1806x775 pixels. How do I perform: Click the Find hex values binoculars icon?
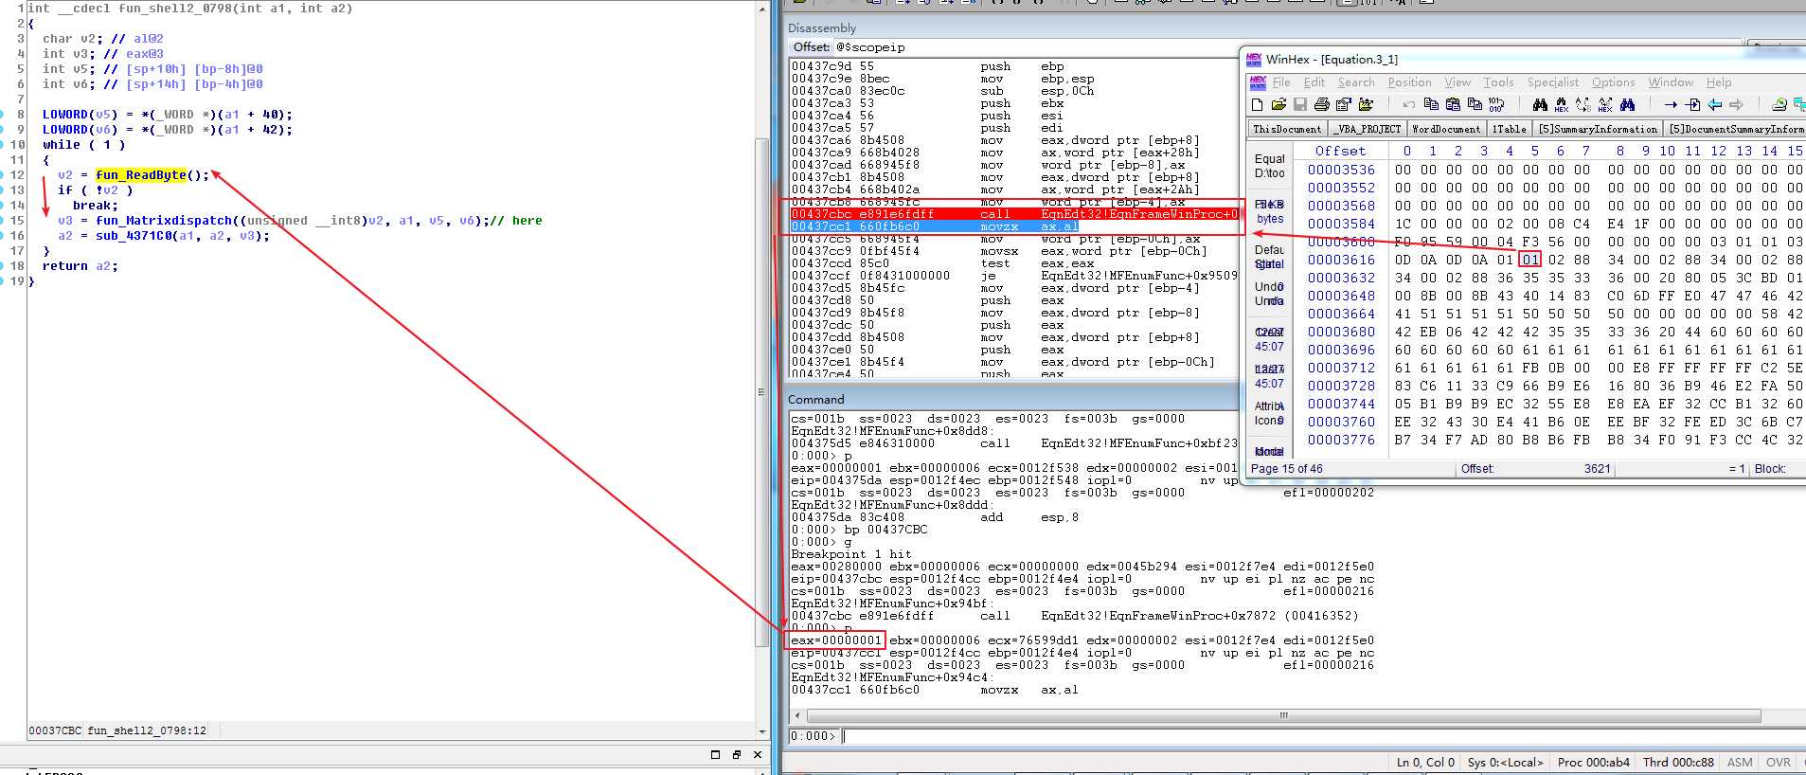1562,104
